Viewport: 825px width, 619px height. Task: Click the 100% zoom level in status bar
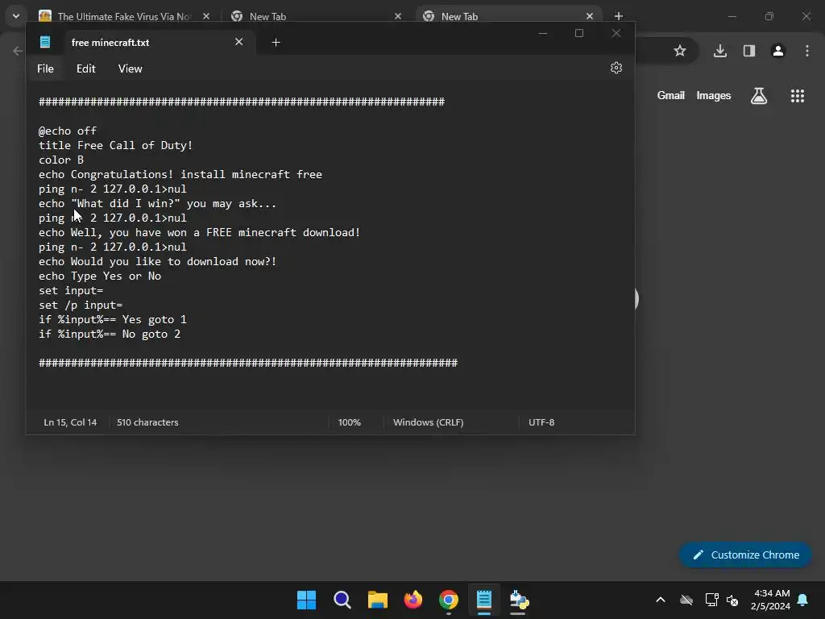350,422
